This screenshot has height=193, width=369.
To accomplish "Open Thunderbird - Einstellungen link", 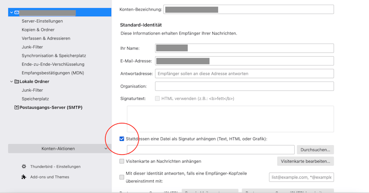I will pyautogui.click(x=55, y=166).
